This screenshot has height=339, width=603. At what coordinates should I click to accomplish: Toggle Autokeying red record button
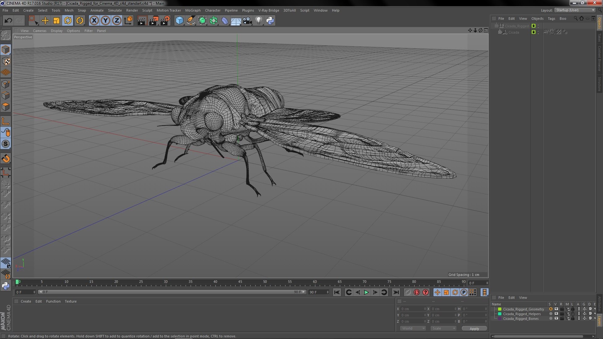coord(416,292)
